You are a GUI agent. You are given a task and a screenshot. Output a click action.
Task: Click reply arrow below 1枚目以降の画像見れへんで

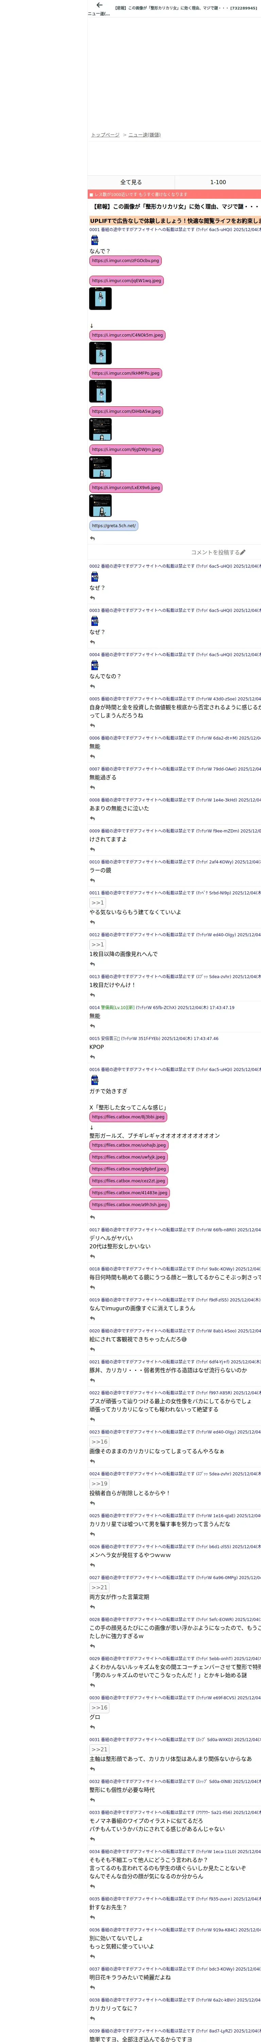pyautogui.click(x=92, y=964)
